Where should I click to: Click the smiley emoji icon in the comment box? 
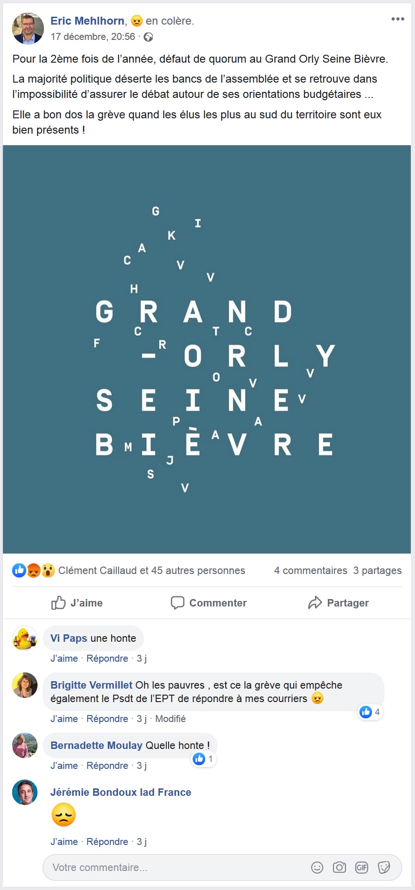point(317,867)
